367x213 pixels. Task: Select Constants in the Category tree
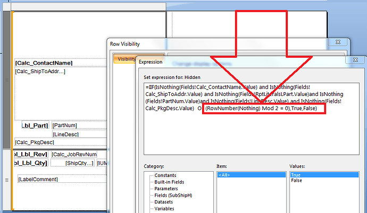pyautogui.click(x=165, y=175)
